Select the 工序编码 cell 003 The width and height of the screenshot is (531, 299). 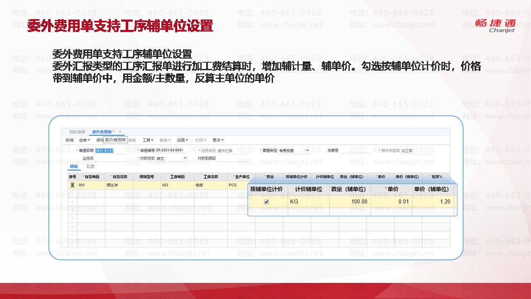178,185
